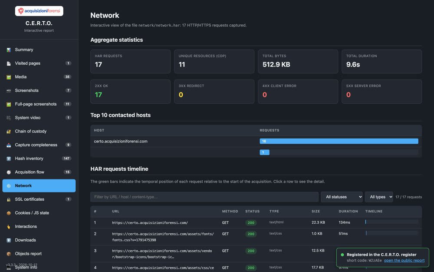
Task: Click the Interactions pointing hand icon
Action: click(9, 226)
